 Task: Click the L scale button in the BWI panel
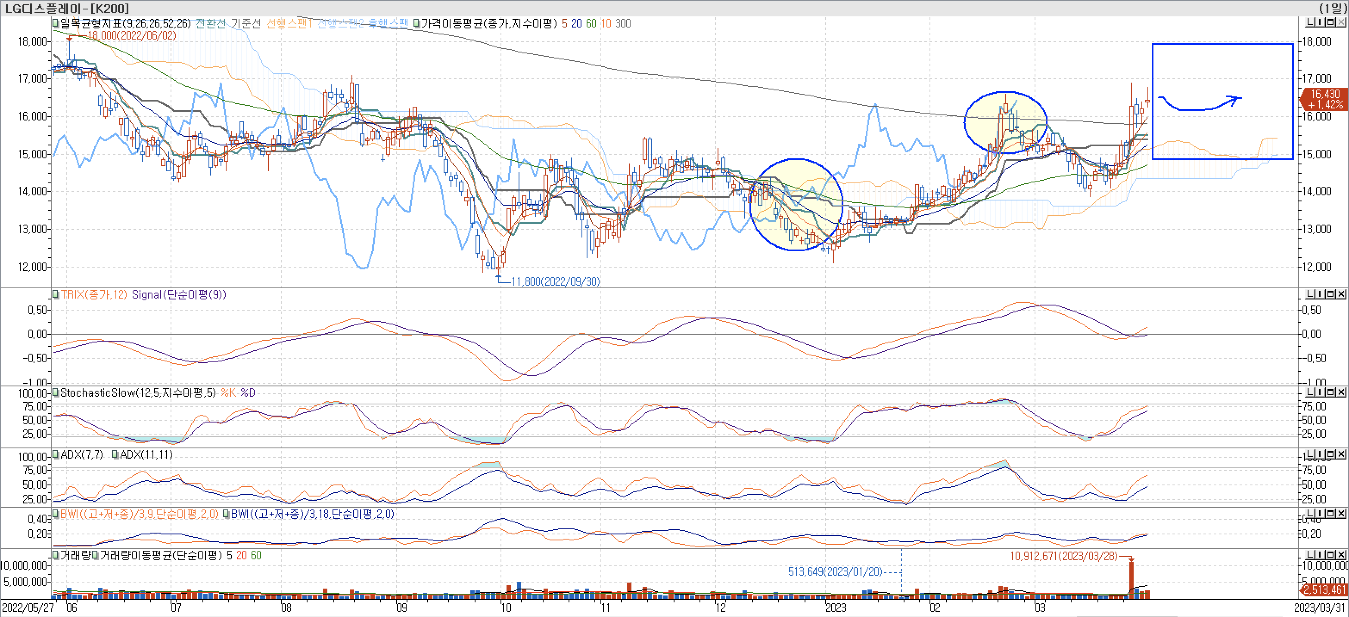point(1310,513)
